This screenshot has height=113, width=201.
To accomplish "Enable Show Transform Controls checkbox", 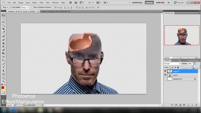I will click(32, 8).
